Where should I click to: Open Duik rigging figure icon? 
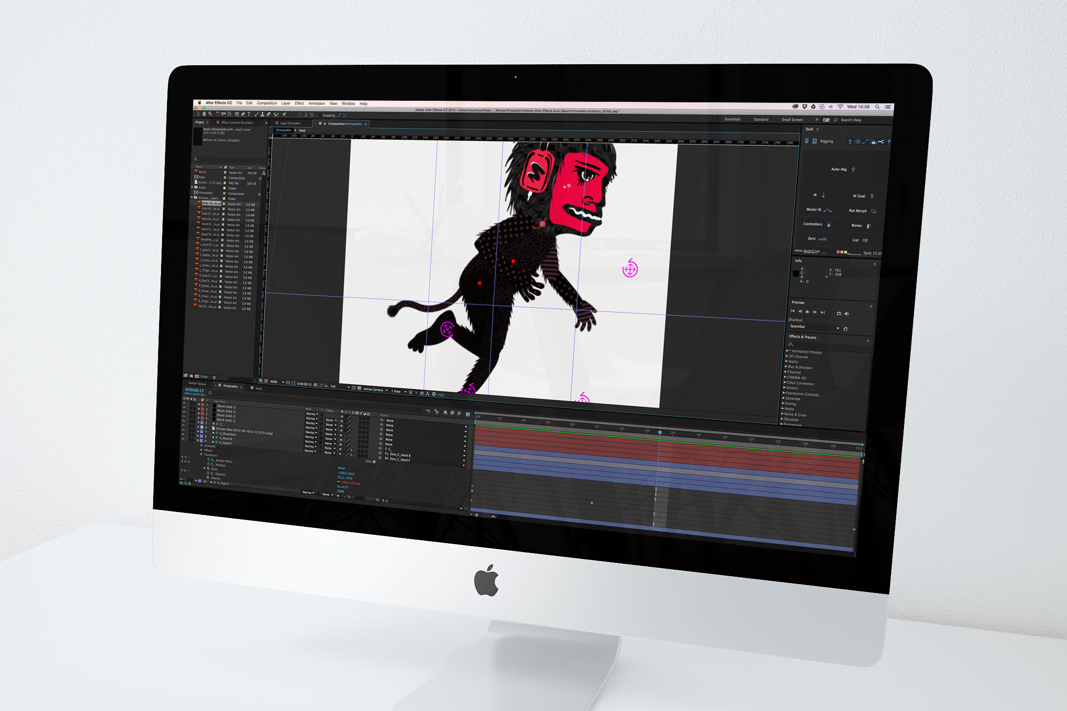tap(850, 142)
